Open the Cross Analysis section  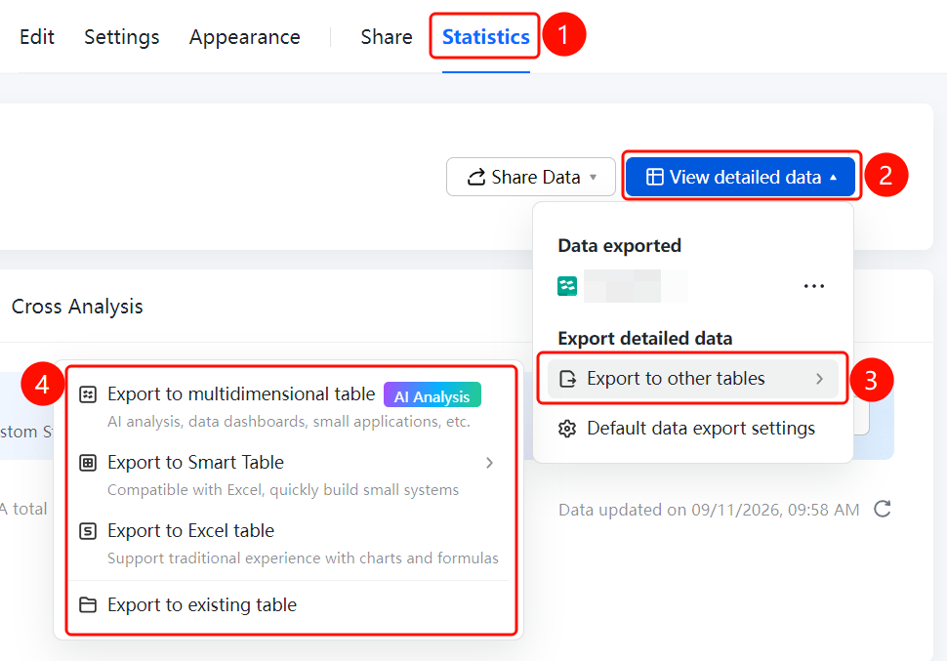[77, 307]
